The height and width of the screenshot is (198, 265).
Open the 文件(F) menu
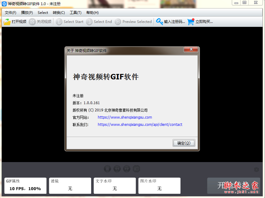coord(10,13)
